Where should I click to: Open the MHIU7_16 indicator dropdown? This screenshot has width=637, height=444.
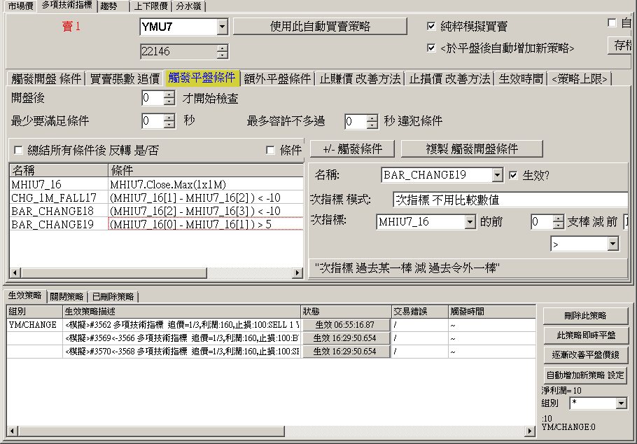click(x=470, y=222)
